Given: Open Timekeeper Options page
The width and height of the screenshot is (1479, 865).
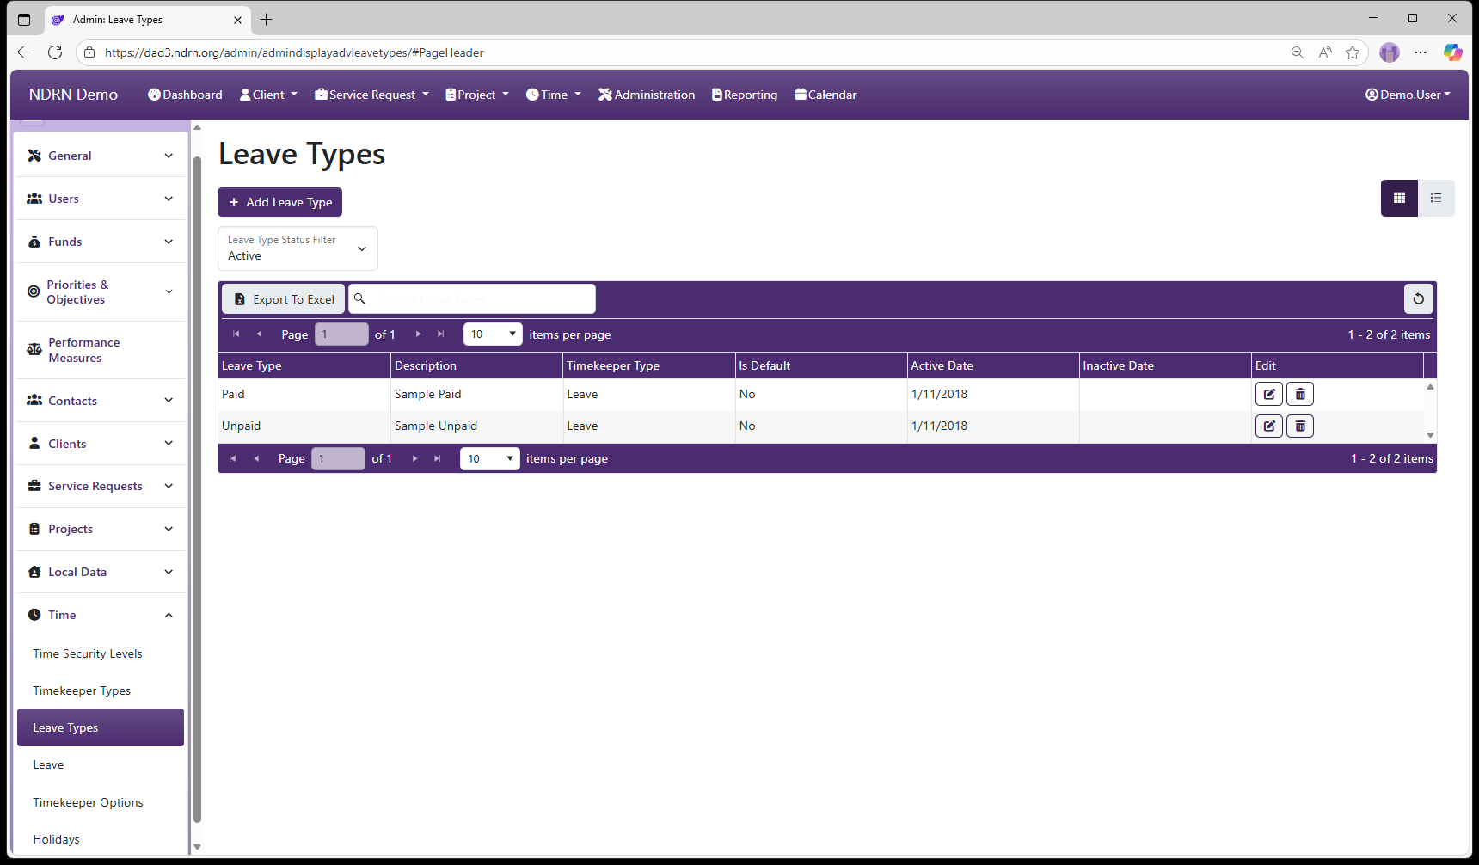Looking at the screenshot, I should click(101, 802).
